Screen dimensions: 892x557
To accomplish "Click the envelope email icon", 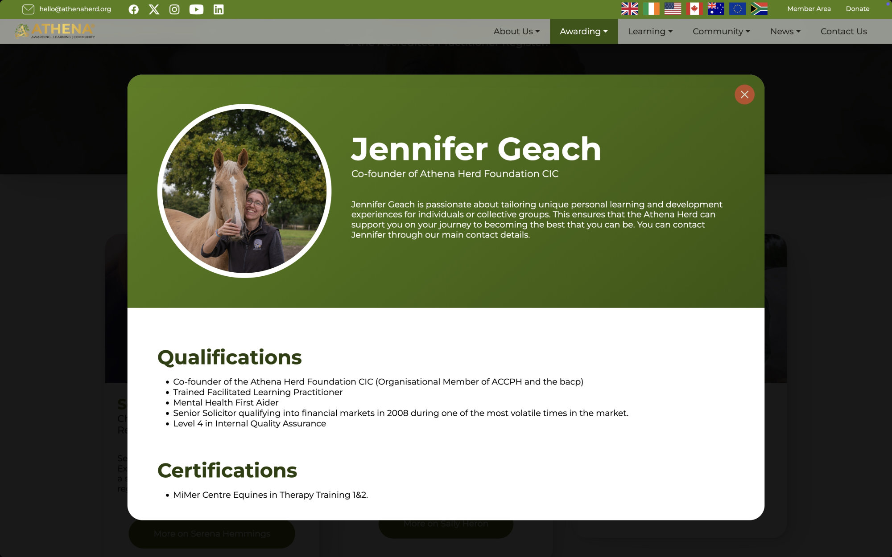I will [28, 9].
